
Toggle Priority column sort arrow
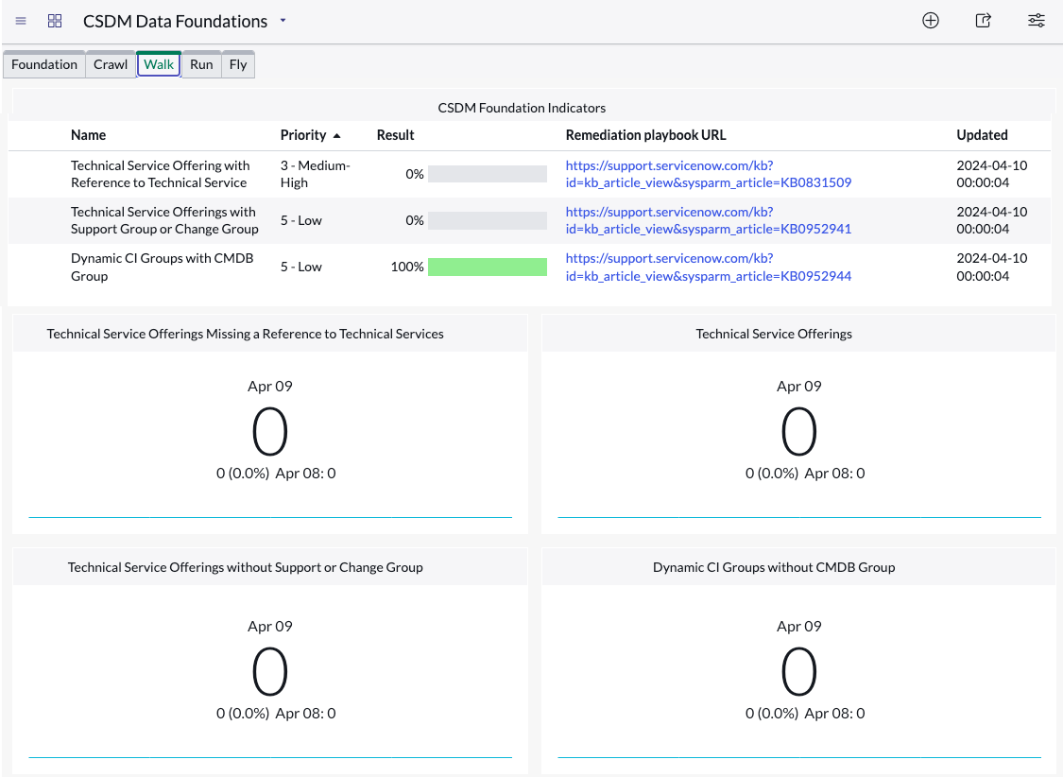tap(336, 135)
